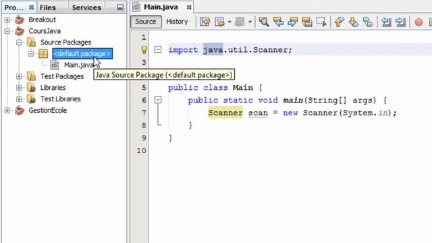The image size is (432, 243).
Task: Toggle Rectangular Selection icon
Action: pyautogui.click(x=321, y=22)
